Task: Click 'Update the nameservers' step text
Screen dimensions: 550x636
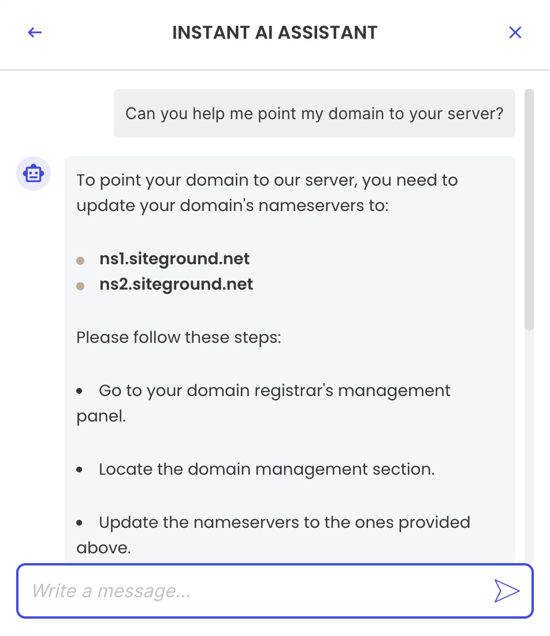Action: (274, 535)
